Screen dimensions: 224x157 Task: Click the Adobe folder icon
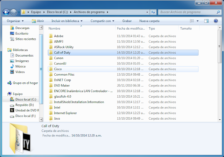[51, 36]
